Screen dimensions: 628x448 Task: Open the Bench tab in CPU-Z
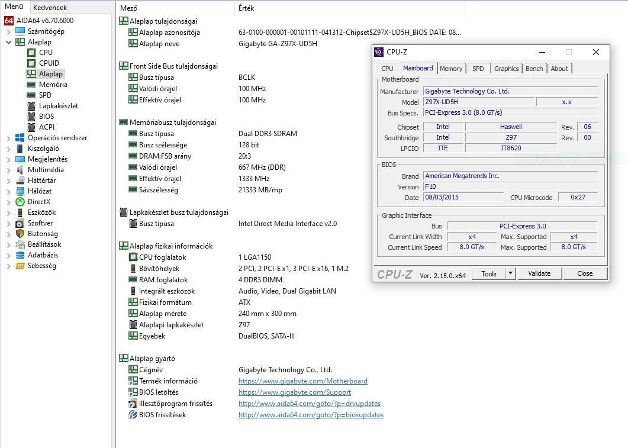534,69
